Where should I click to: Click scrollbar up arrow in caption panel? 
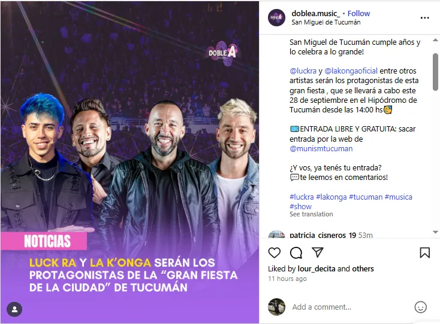pos(435,40)
